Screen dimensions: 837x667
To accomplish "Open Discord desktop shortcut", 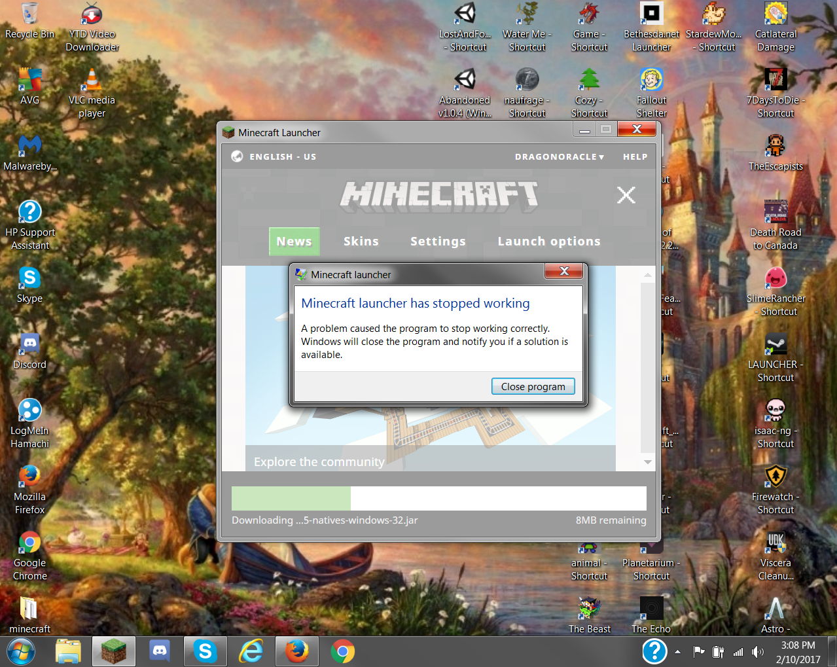I will pos(29,351).
